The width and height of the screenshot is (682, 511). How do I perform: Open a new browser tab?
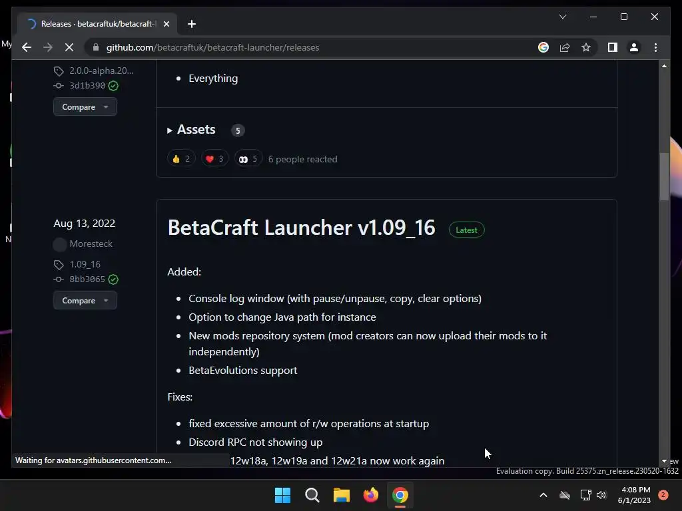pyautogui.click(x=192, y=24)
